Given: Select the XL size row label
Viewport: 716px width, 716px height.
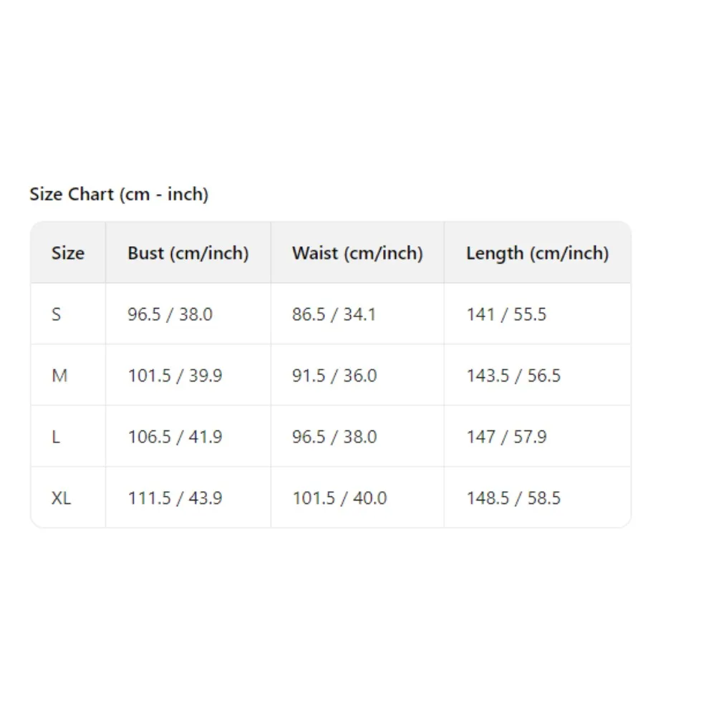Looking at the screenshot, I should point(62,498).
